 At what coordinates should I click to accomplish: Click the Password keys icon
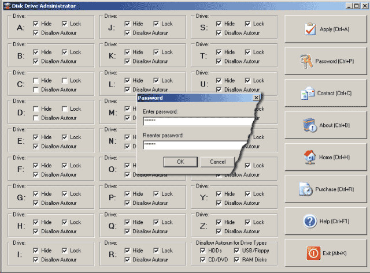tap(306, 61)
